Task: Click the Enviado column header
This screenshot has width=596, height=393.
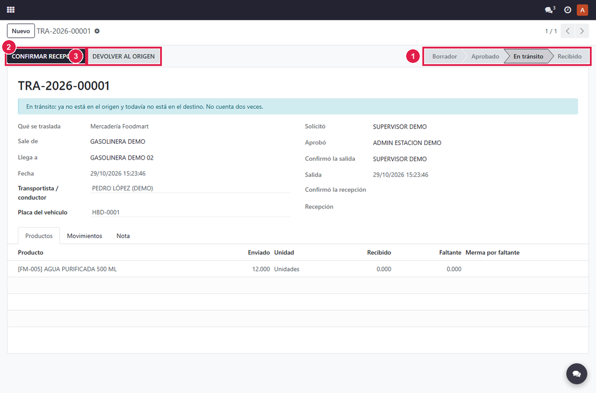Action: (259, 252)
